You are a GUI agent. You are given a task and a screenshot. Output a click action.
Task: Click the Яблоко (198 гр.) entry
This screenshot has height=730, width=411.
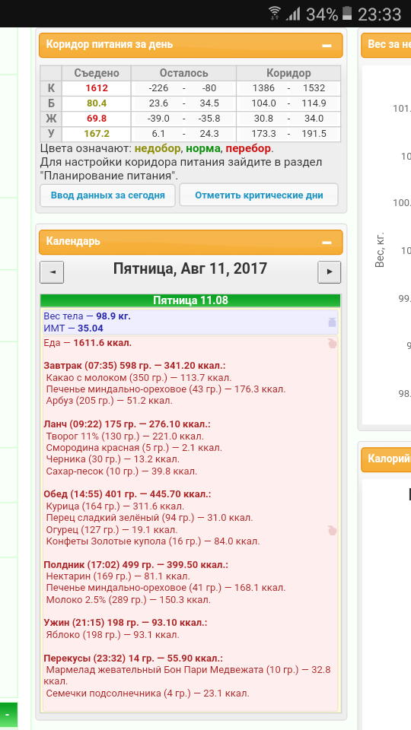[113, 634]
